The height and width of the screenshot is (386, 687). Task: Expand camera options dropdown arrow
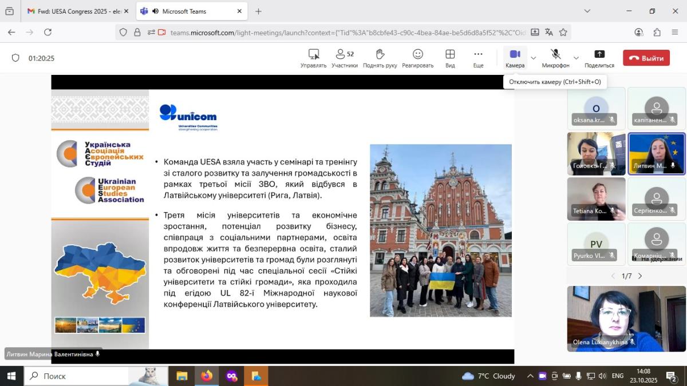[x=534, y=58]
